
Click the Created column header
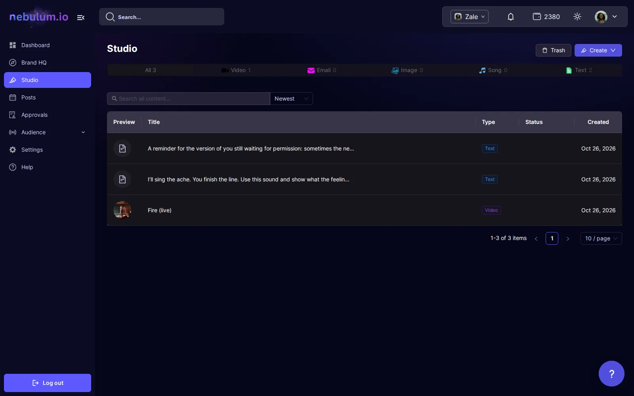(x=598, y=122)
